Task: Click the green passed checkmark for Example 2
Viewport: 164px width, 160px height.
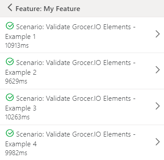Action: pyautogui.click(x=10, y=61)
